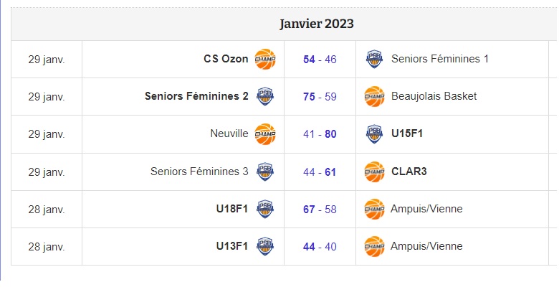The image size is (559, 305).
Task: Click the PSB shield beside Seniors Féminines 2
Action: pyautogui.click(x=265, y=96)
